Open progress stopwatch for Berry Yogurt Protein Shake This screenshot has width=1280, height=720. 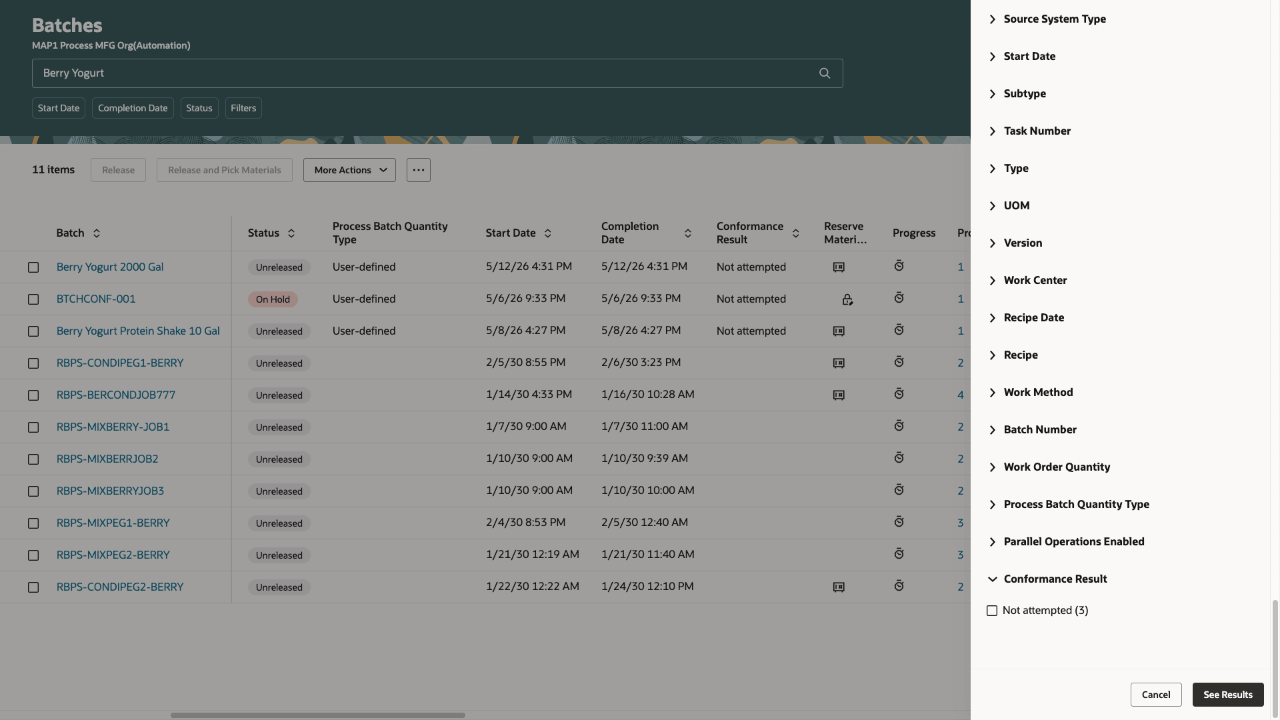coord(899,330)
